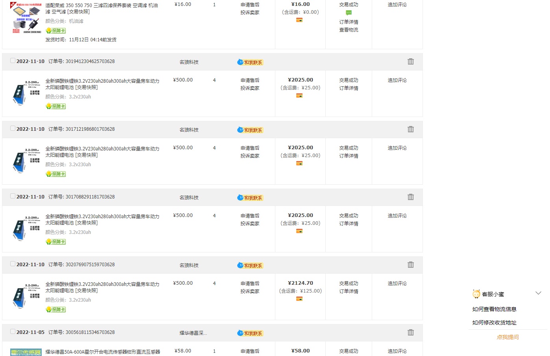The width and height of the screenshot is (550, 356).
Task: Collapse the 客服小蜜 panel chevron
Action: click(538, 293)
